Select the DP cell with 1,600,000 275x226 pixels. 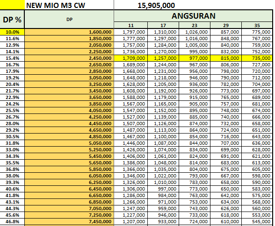click(69, 32)
